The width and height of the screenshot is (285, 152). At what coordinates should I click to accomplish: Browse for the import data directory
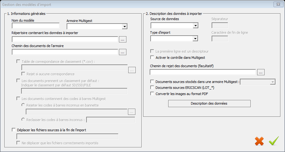(123, 39)
